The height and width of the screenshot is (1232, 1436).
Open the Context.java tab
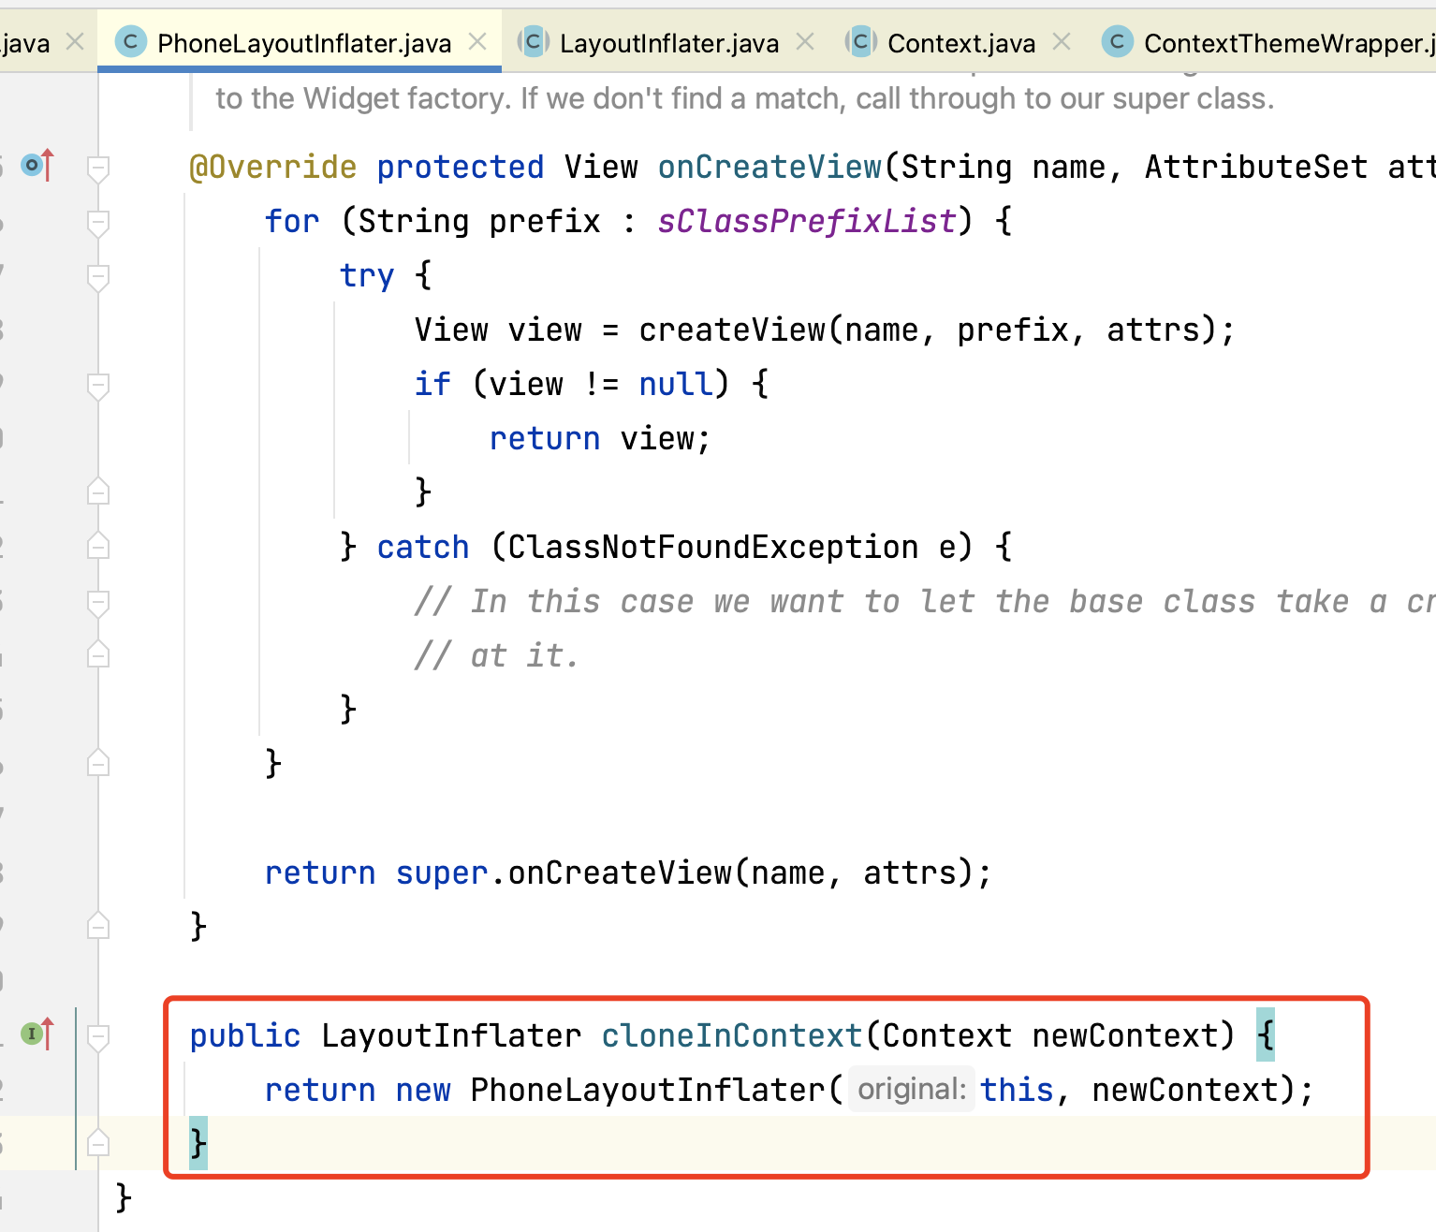(960, 43)
